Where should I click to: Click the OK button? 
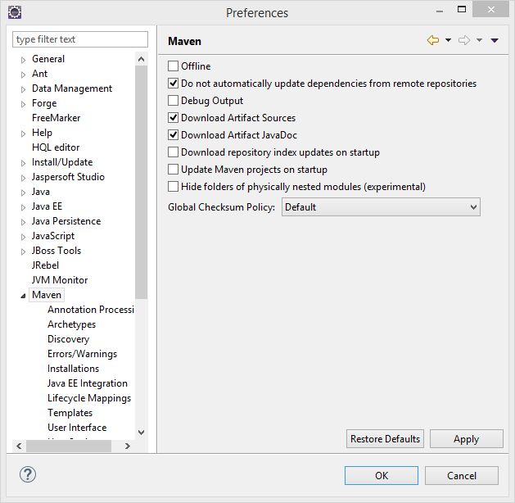[382, 475]
